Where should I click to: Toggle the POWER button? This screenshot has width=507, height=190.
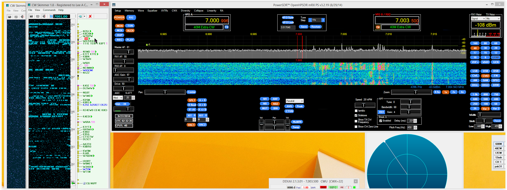(119, 17)
